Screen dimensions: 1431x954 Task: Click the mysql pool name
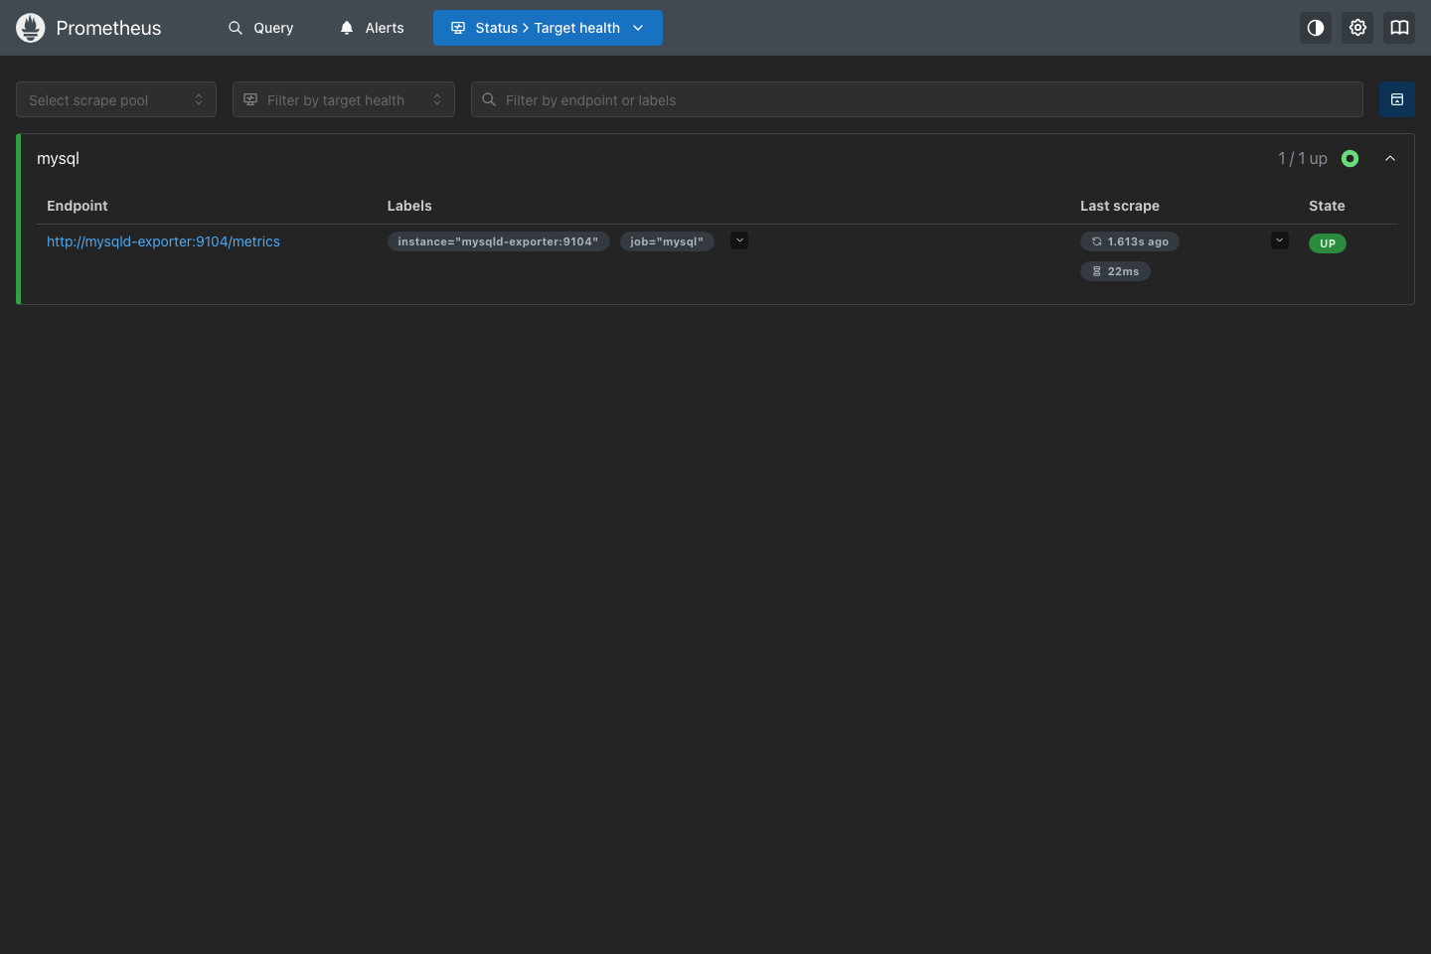58,158
